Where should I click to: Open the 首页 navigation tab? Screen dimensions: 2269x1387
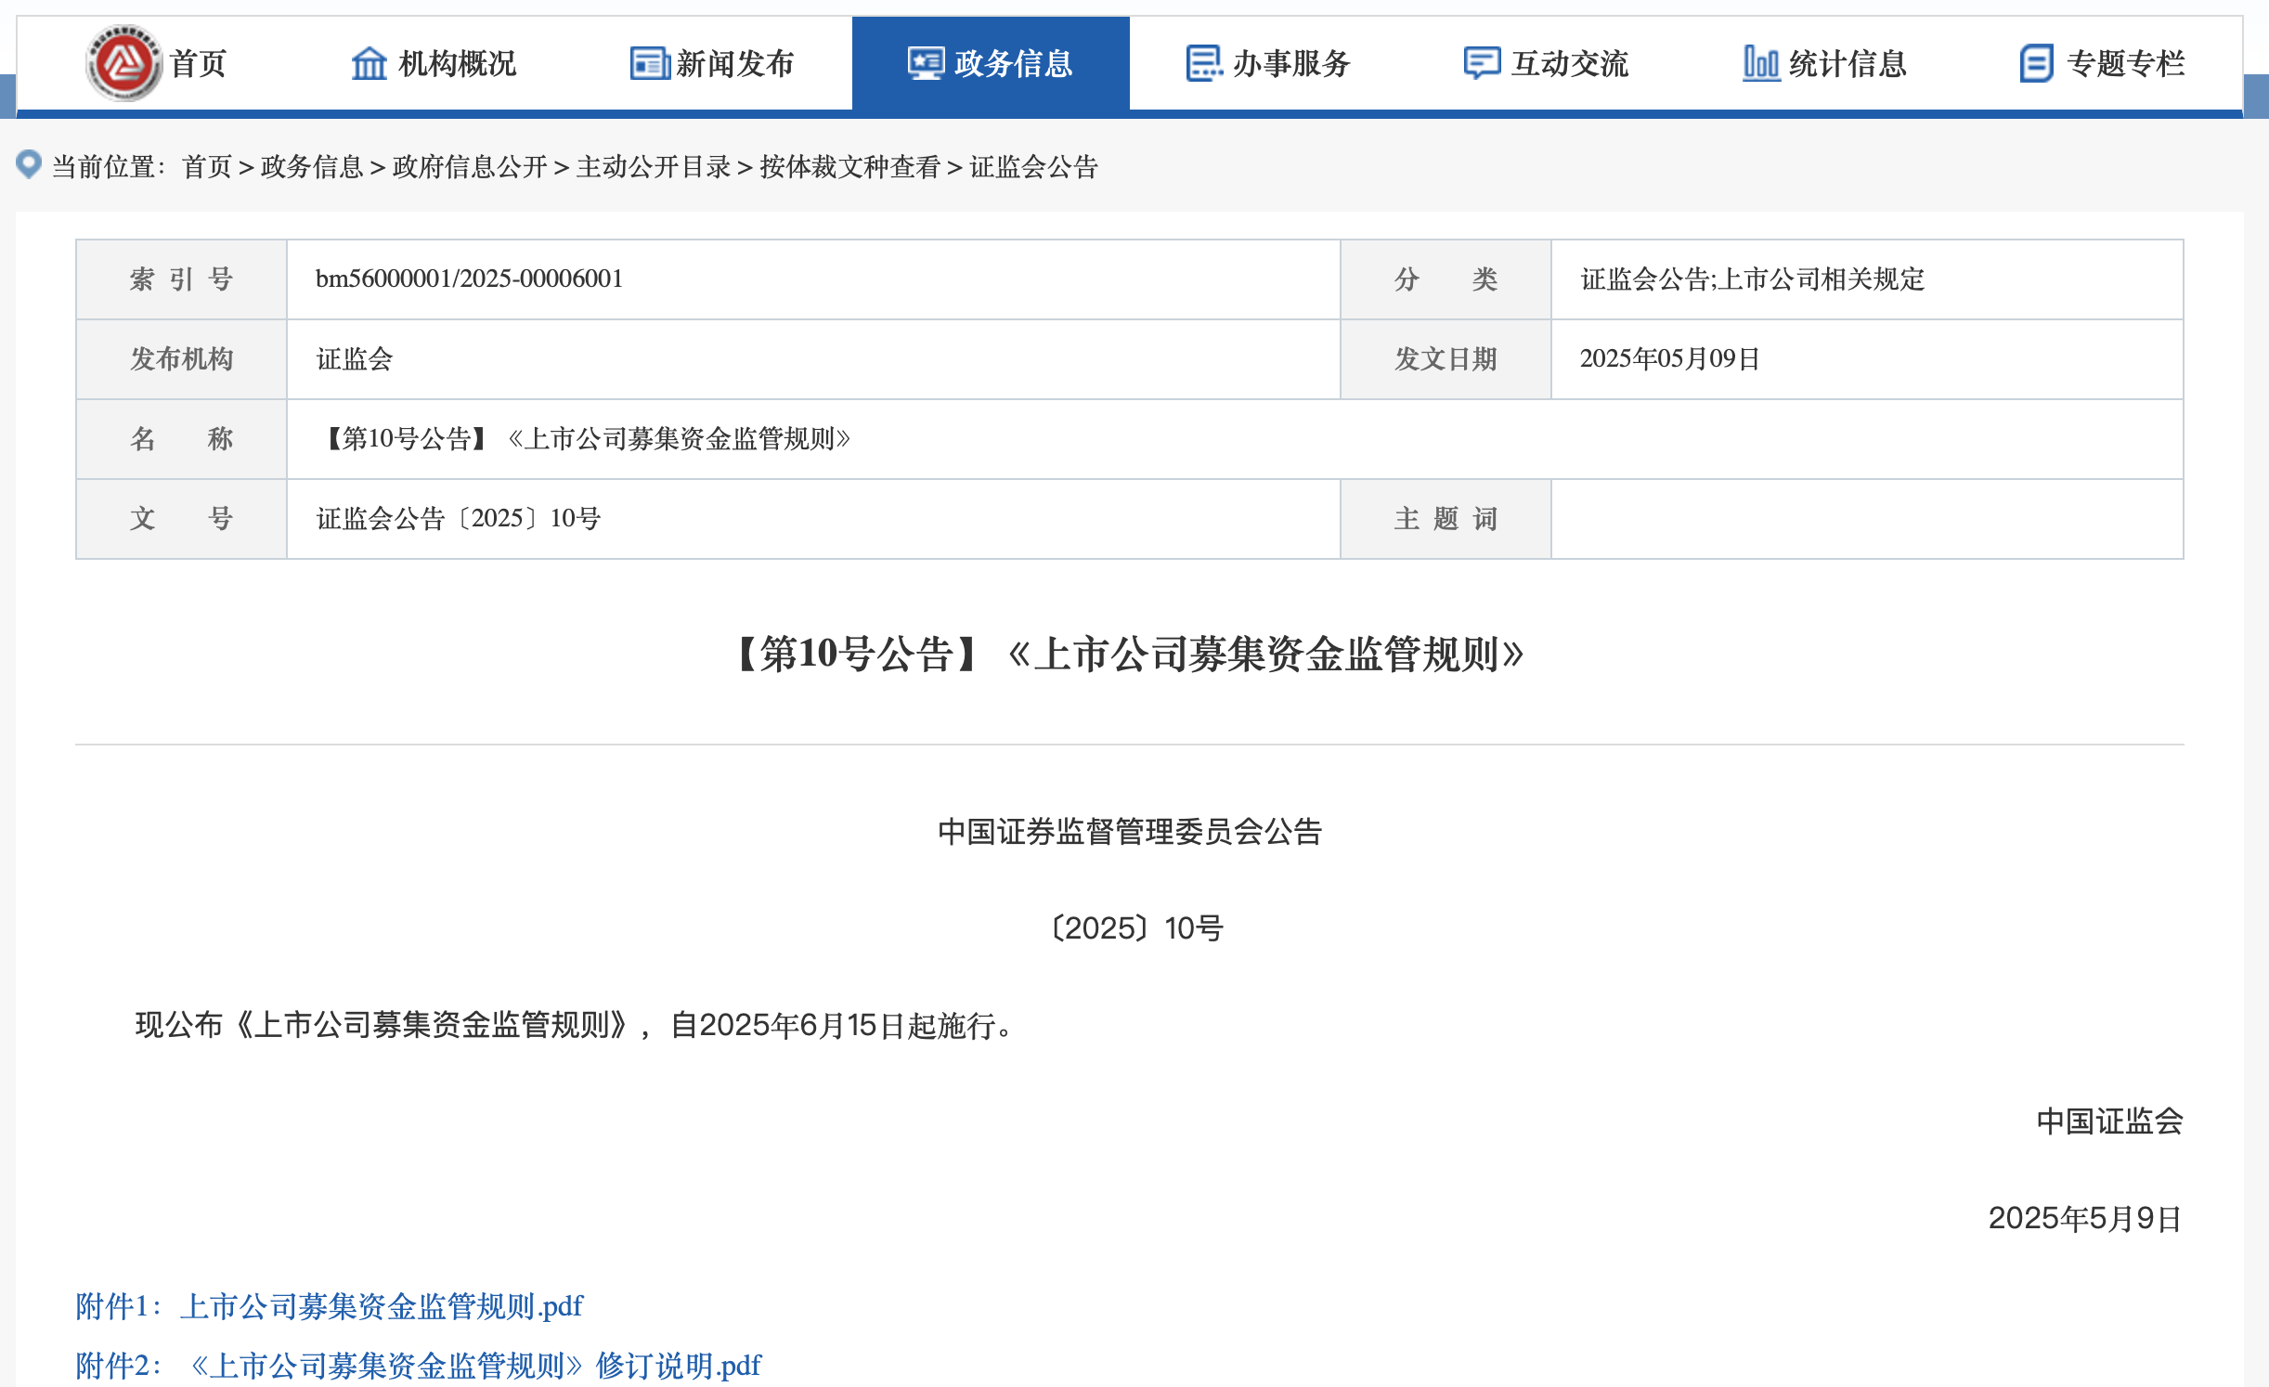point(198,63)
